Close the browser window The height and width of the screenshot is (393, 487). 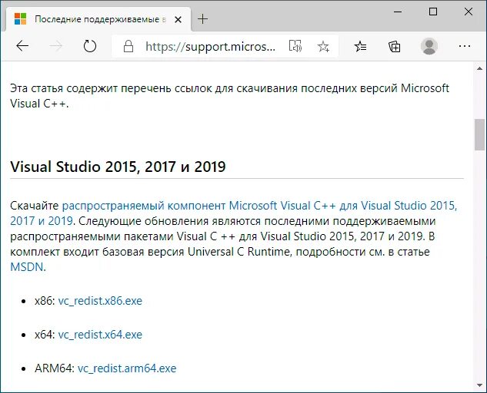(x=469, y=12)
